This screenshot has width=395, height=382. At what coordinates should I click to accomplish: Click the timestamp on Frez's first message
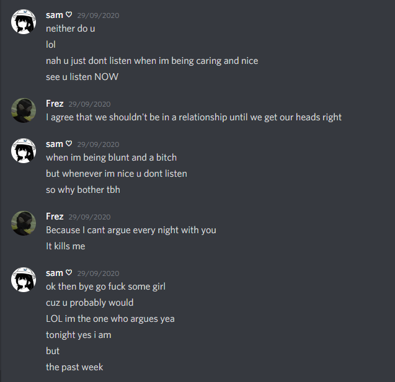coord(89,104)
